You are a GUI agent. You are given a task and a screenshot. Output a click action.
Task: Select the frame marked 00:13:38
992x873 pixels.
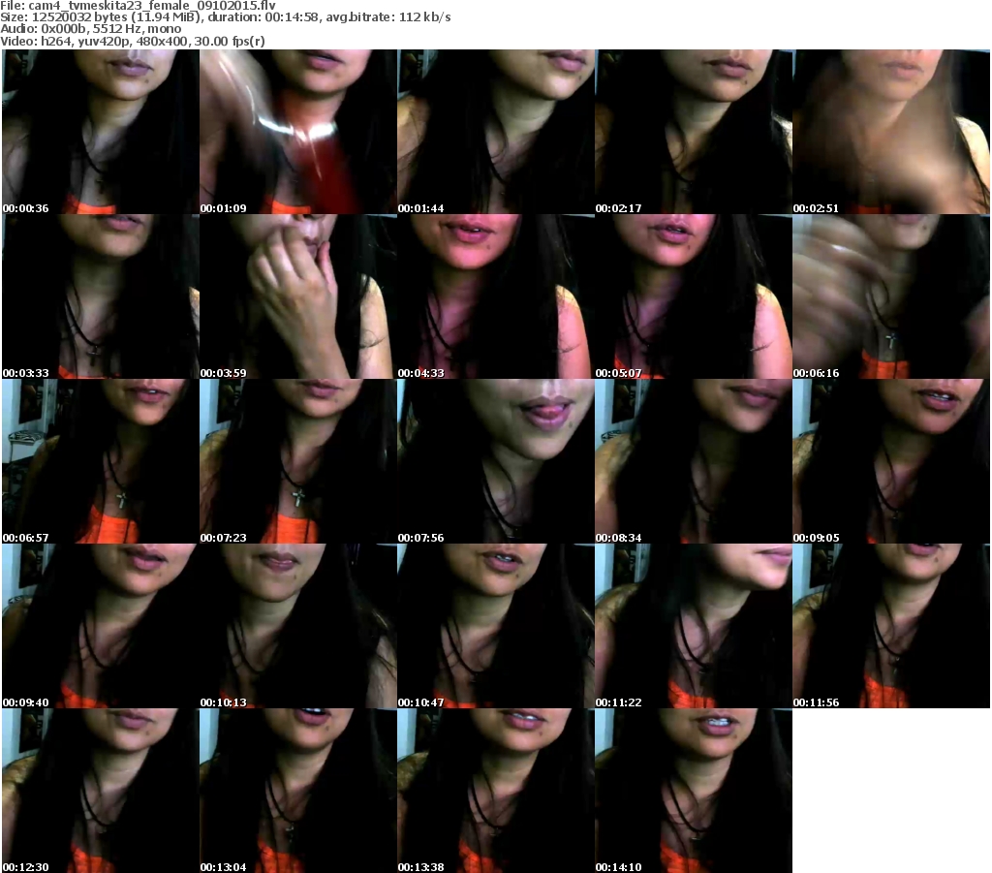click(x=496, y=791)
